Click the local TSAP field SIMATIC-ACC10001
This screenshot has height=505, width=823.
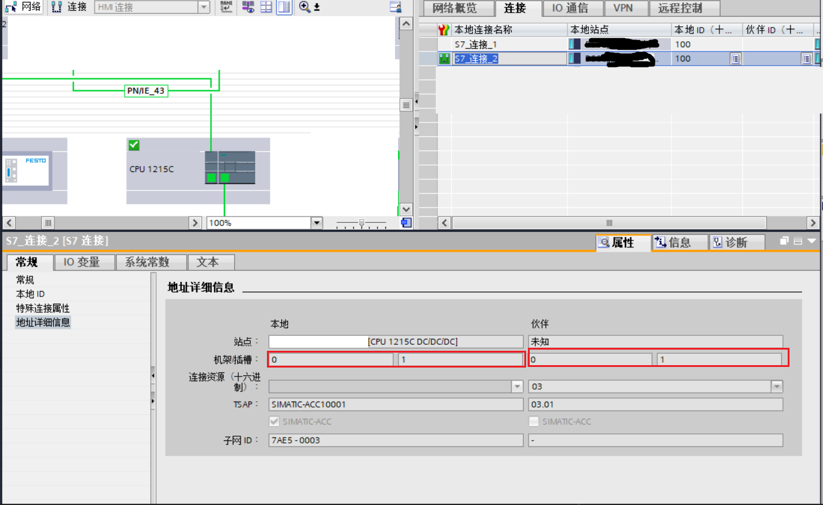pyautogui.click(x=395, y=405)
